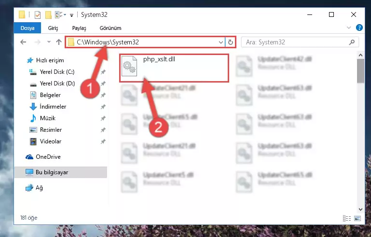Click the Properties quick access icon
Image resolution: width=371 pixels, height=237 pixels.
(x=37, y=15)
